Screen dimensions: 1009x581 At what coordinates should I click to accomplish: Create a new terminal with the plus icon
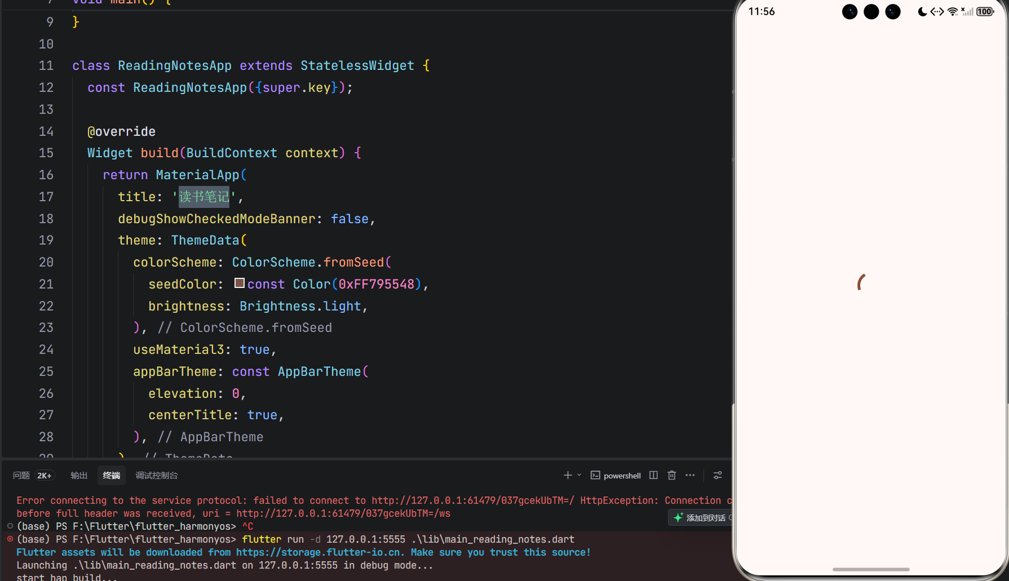click(x=568, y=475)
